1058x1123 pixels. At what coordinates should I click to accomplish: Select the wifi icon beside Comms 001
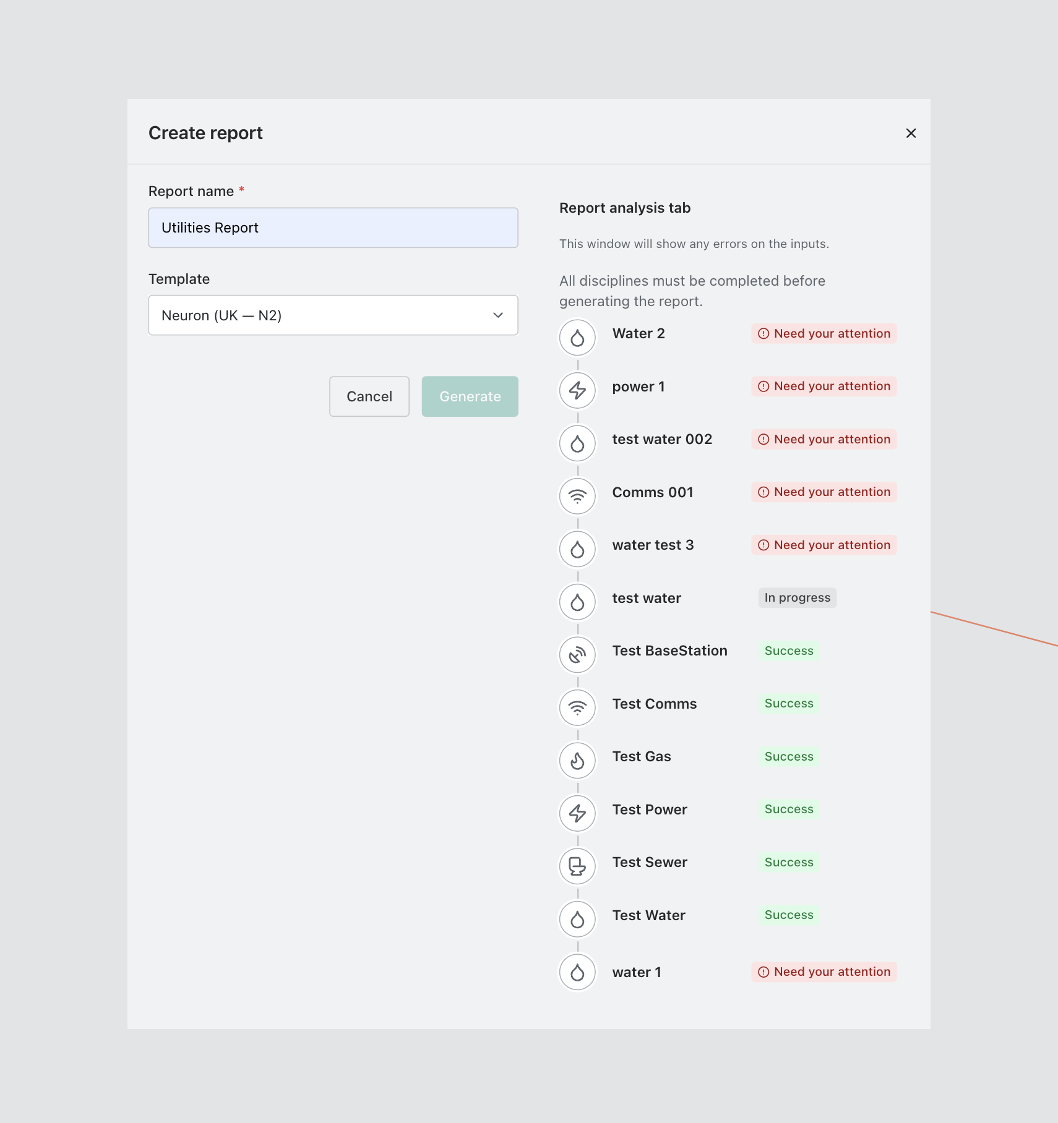tap(577, 496)
